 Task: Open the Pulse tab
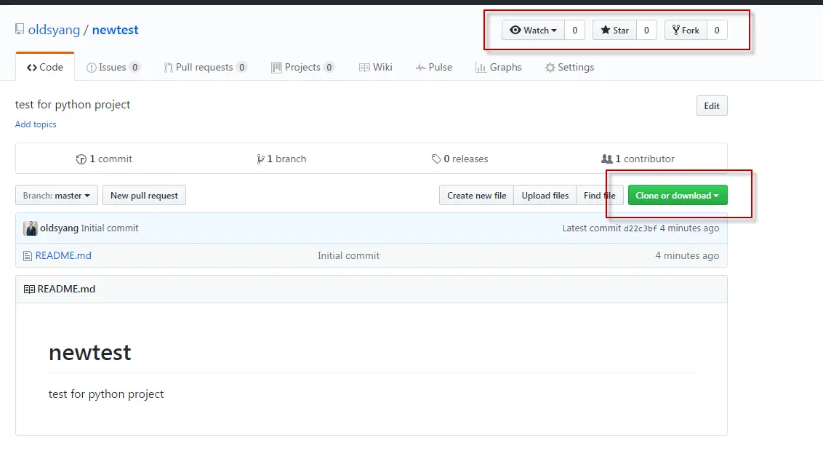click(x=433, y=67)
